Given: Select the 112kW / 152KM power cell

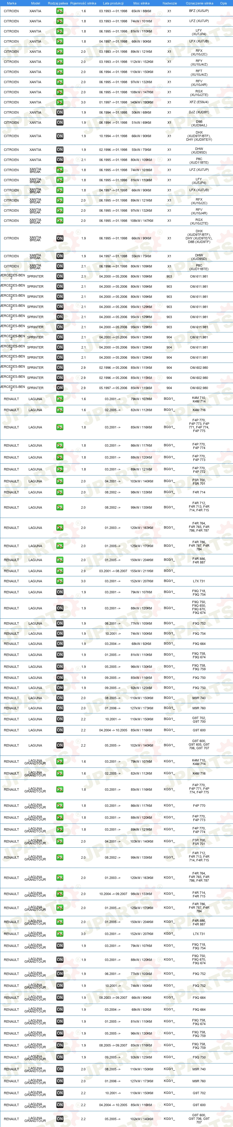Looking at the screenshot, I should [x=142, y=62].
